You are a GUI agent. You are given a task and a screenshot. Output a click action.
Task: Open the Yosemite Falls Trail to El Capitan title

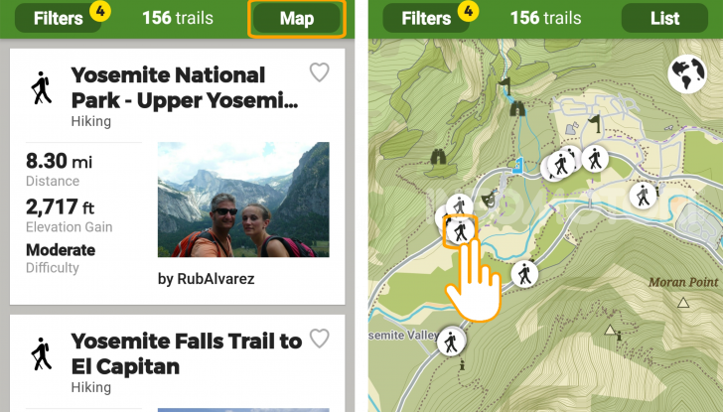point(186,353)
